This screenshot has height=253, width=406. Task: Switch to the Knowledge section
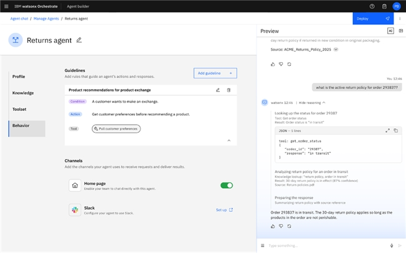click(x=23, y=93)
